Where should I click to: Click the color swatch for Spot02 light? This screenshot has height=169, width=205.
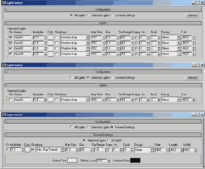pyautogui.click(x=51, y=43)
